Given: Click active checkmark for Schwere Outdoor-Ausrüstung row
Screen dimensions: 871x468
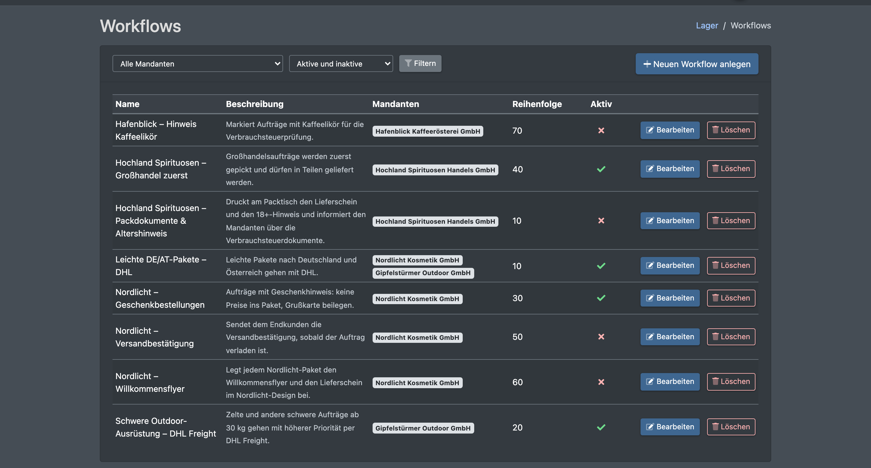Looking at the screenshot, I should [x=601, y=427].
